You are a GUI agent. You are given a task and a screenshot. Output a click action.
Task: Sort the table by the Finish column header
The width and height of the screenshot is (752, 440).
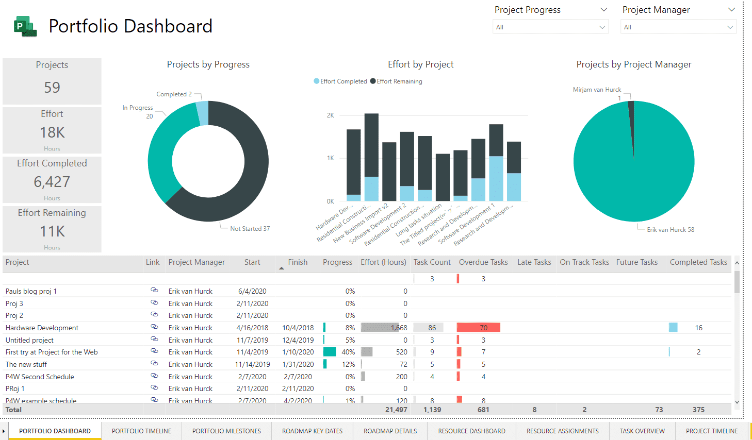(x=298, y=262)
